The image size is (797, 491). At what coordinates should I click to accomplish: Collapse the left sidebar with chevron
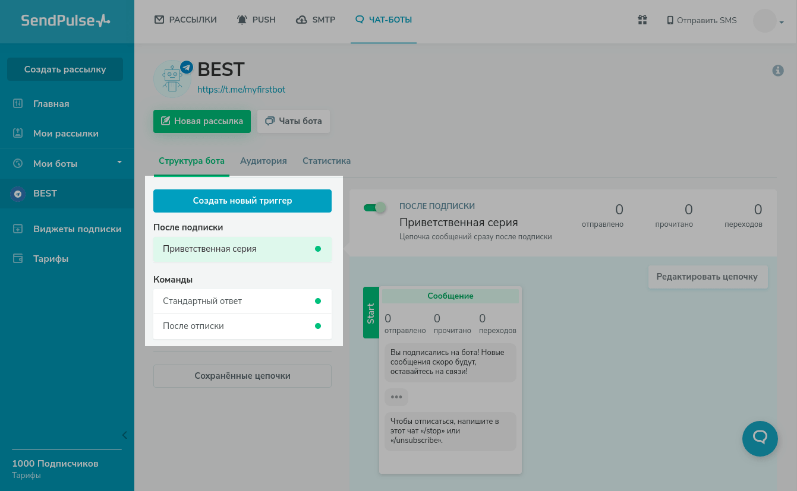(x=125, y=435)
